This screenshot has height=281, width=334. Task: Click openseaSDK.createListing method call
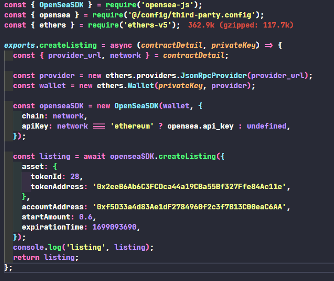(x=163, y=157)
